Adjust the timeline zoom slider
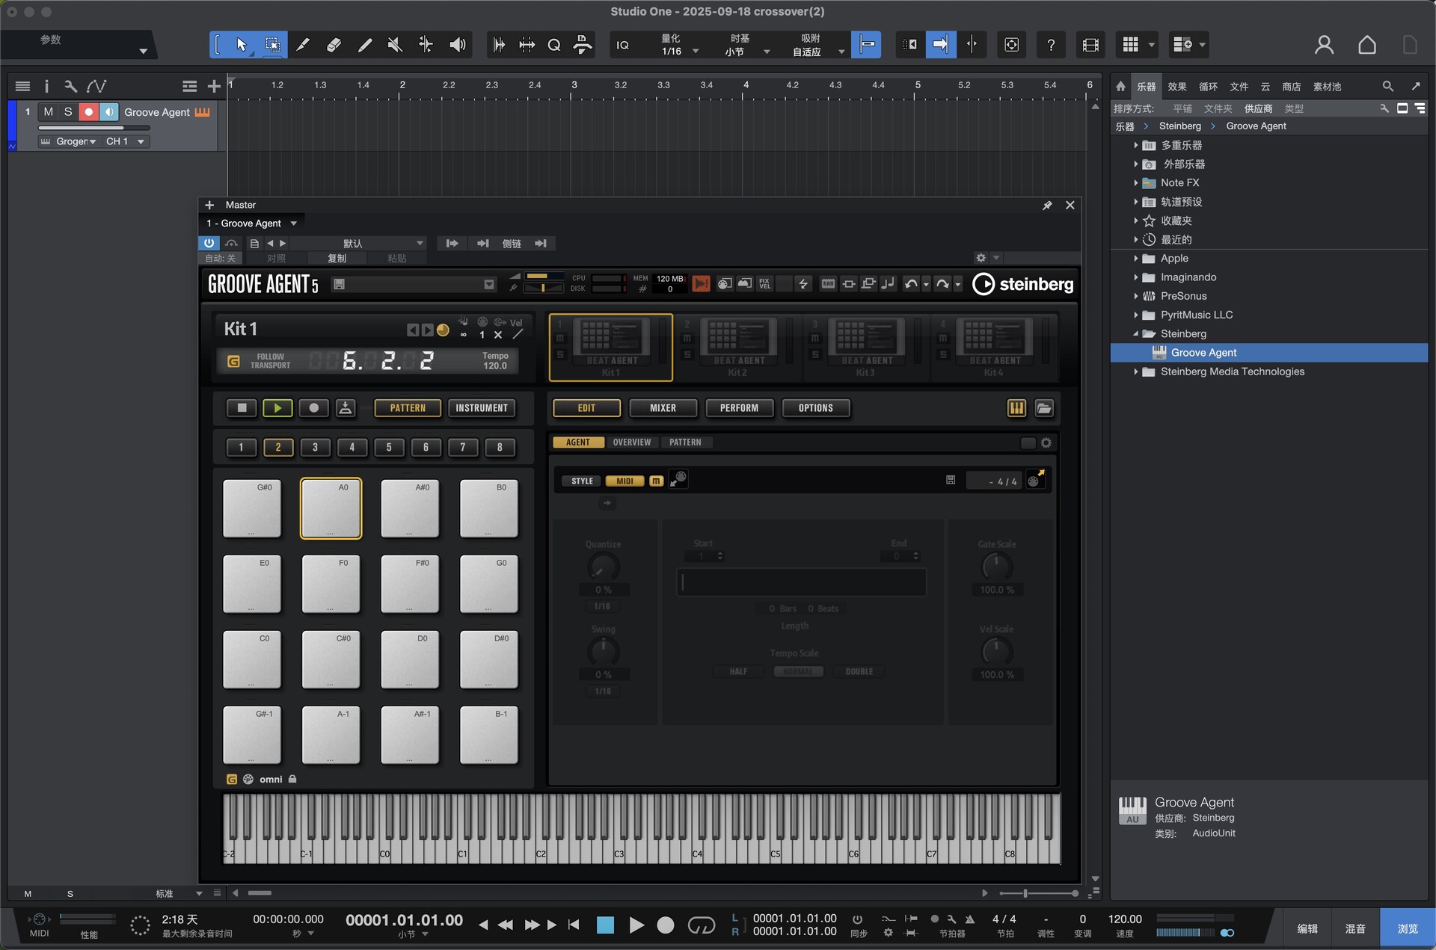 coord(1025,893)
